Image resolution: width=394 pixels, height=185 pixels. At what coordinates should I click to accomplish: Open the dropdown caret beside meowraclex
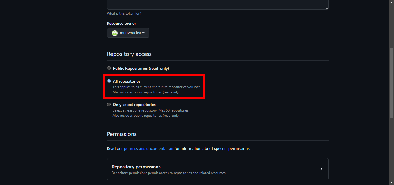tap(143, 33)
